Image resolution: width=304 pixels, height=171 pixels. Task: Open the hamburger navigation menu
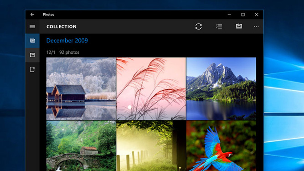32,26
